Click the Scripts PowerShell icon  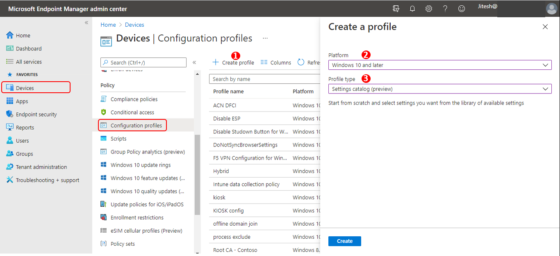click(x=103, y=139)
